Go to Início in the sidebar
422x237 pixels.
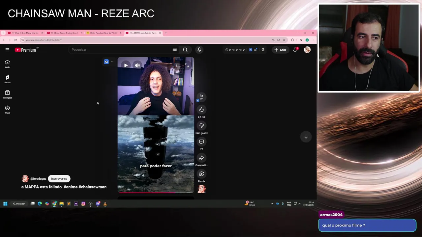[x=7, y=64]
